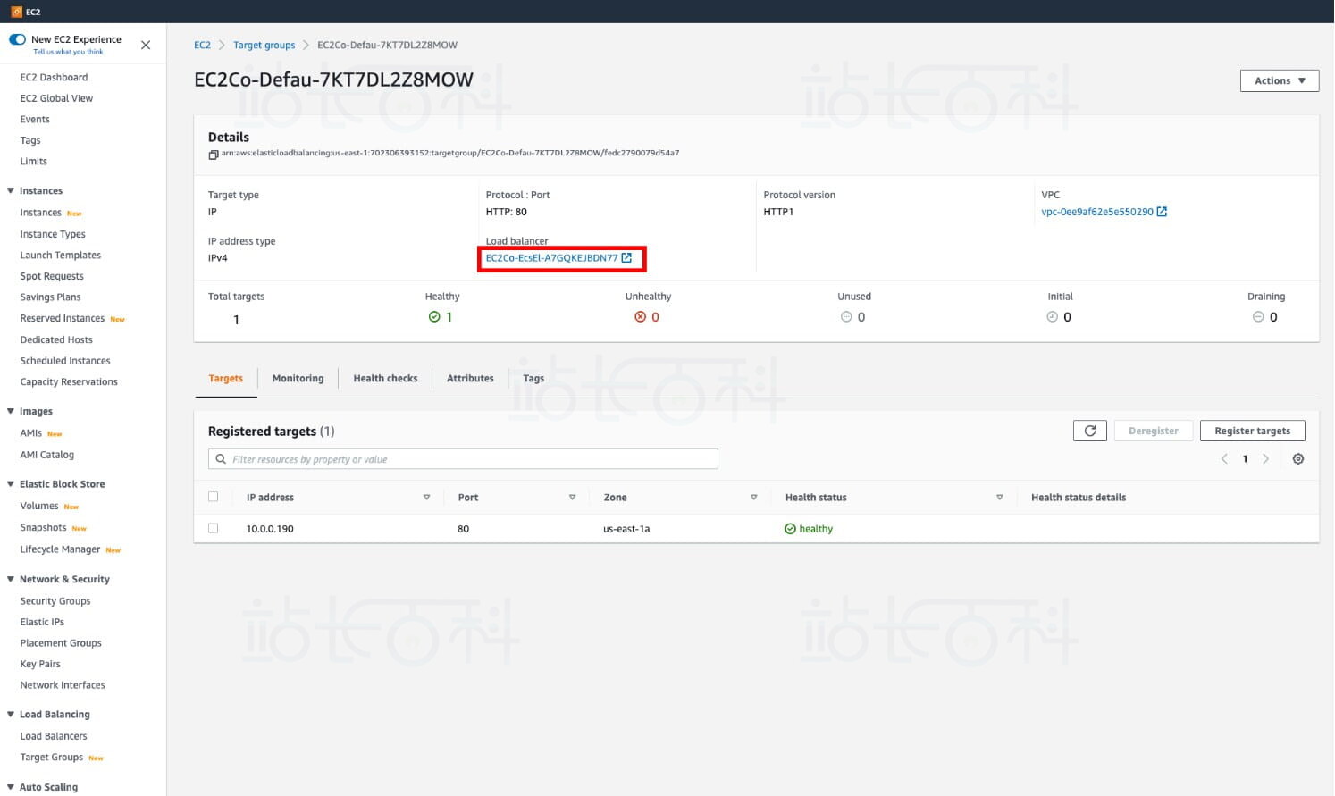Click the healthy status icon for 10.0.0.190
Screen dimensions: 1335x796
(790, 529)
